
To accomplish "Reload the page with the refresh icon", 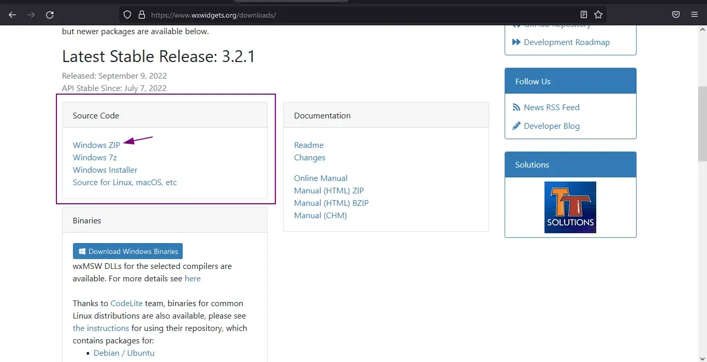I will (50, 15).
